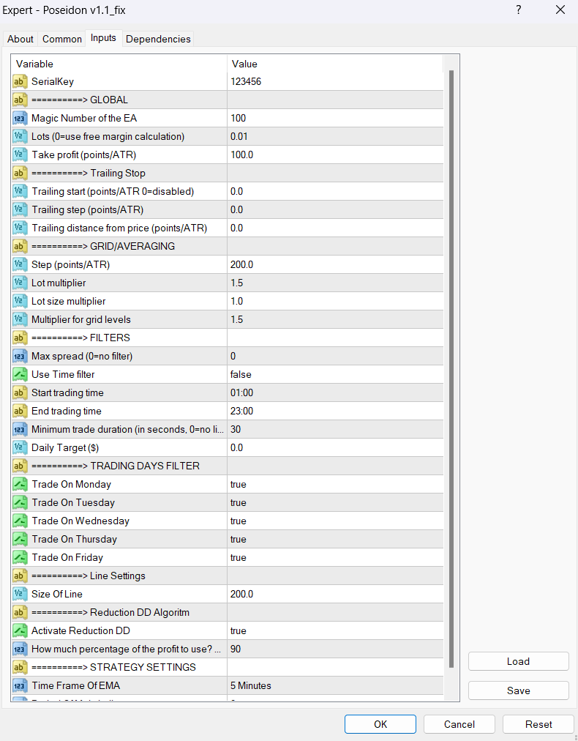Click the Load button

point(518,661)
